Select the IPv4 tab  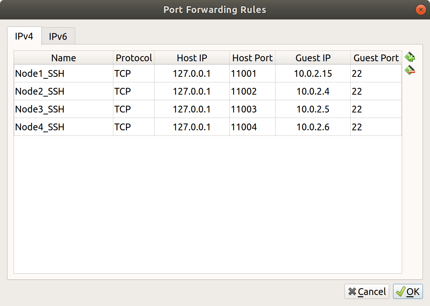(x=24, y=36)
